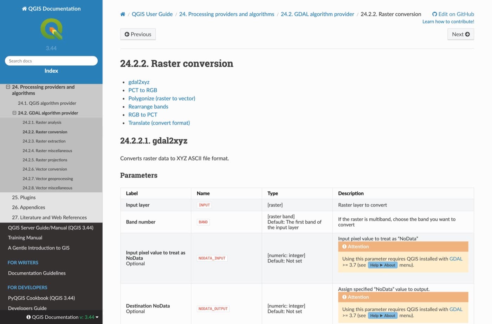
Task: Open 24.2.1. Raster analysis
Action: (42, 123)
